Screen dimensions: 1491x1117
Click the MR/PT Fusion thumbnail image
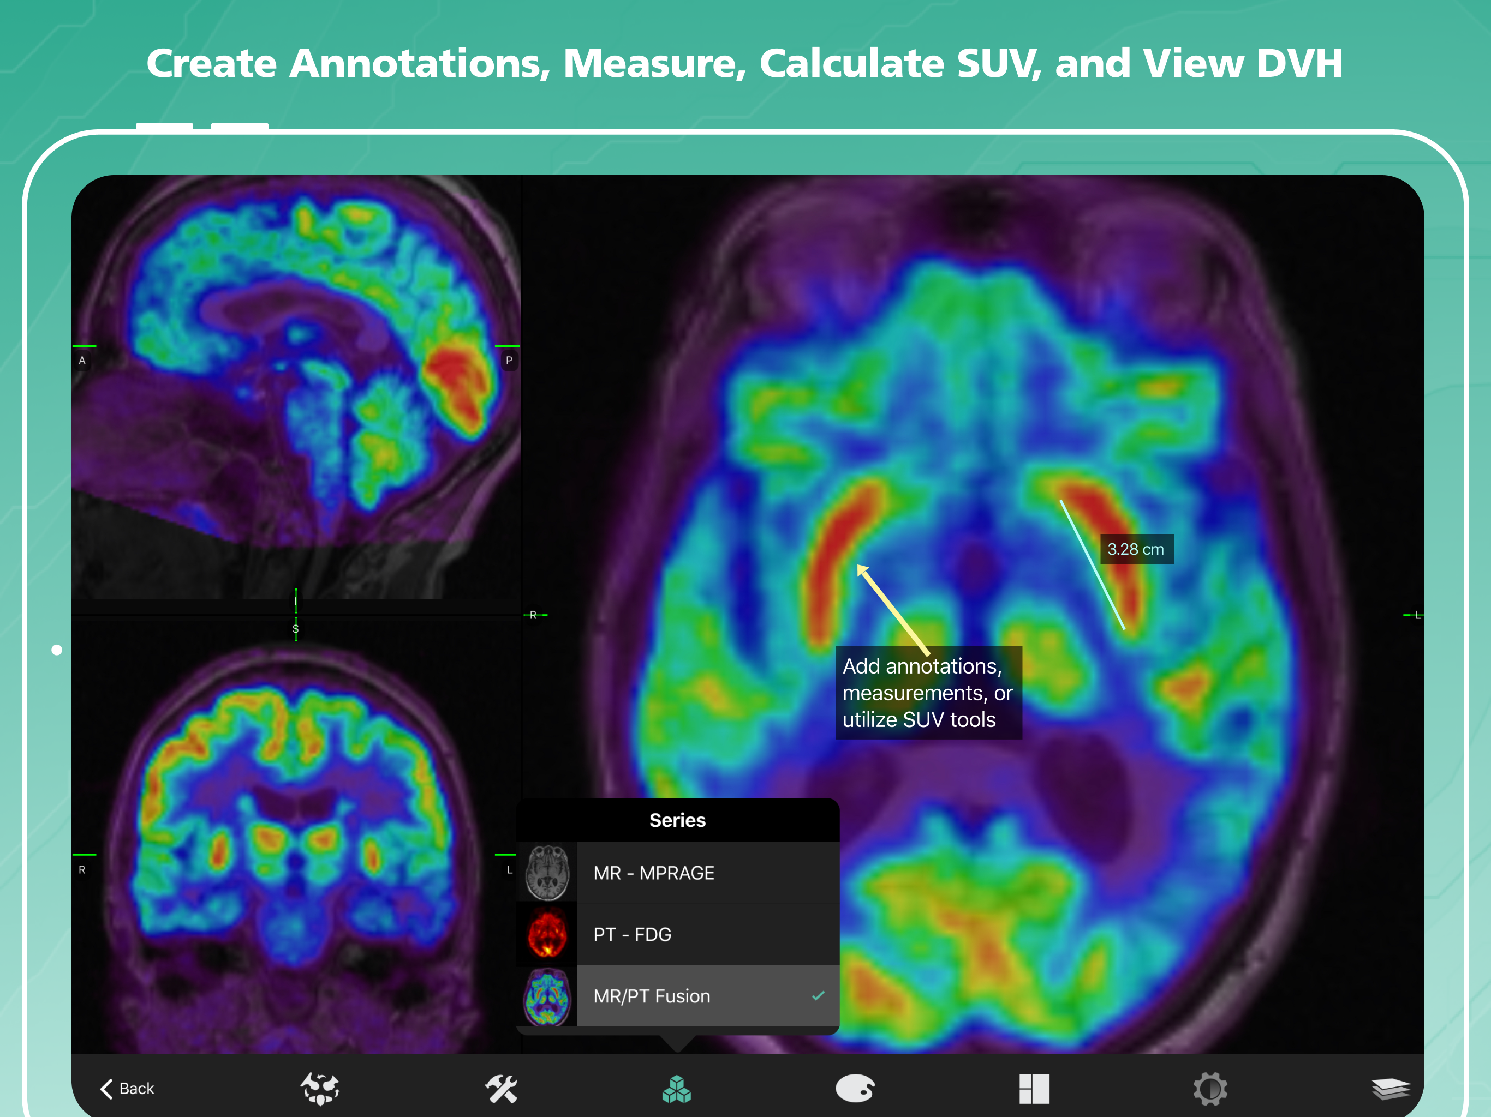[547, 996]
